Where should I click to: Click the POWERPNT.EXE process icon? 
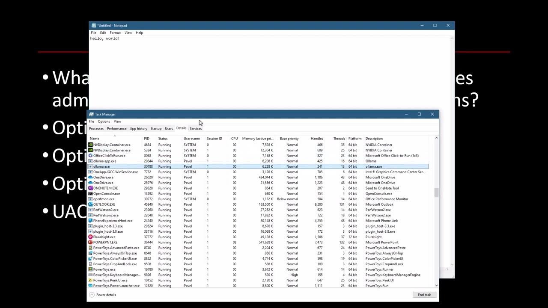click(x=90, y=243)
